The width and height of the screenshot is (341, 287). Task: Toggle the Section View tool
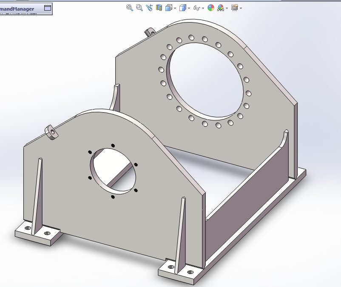[x=159, y=8]
